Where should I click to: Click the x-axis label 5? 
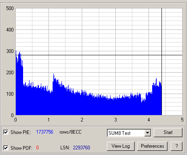182,119
